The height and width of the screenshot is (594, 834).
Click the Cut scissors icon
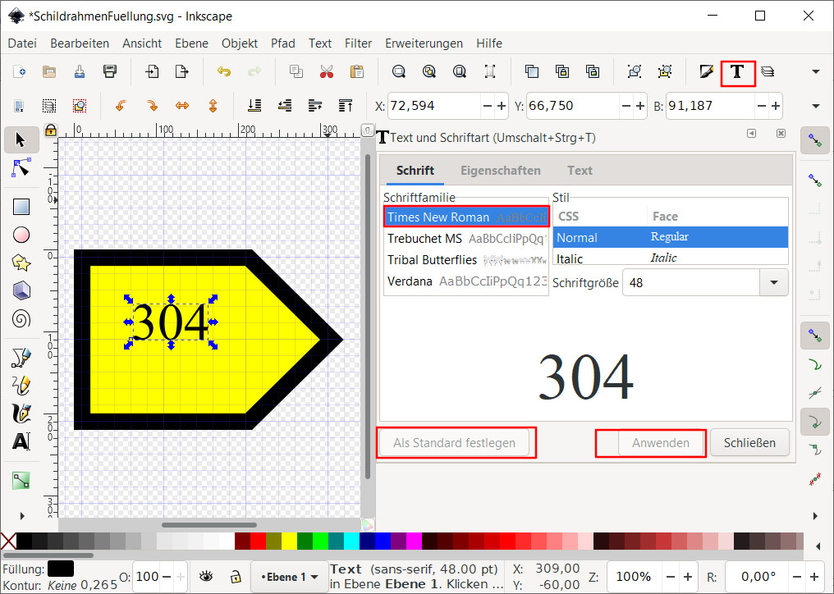327,72
